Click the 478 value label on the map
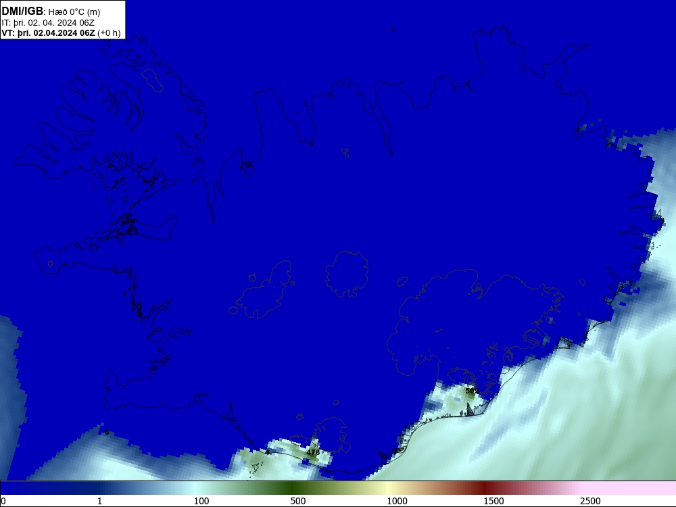This screenshot has width=676, height=507. [x=313, y=452]
